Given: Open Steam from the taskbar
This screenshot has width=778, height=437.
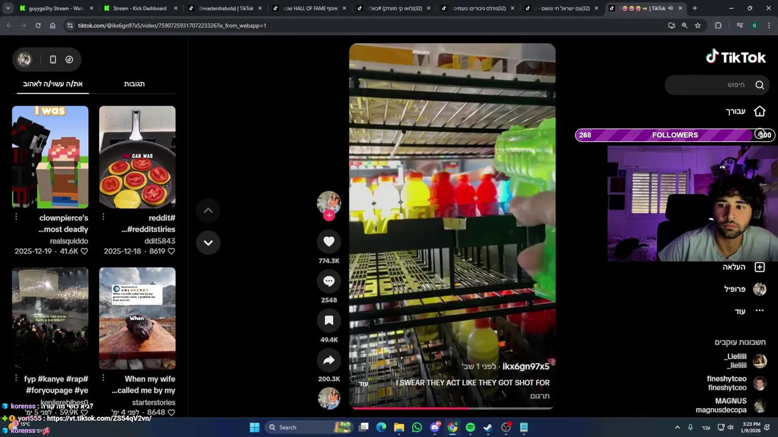Looking at the screenshot, I should click(x=488, y=427).
